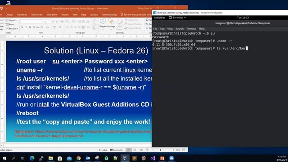Reset the slide layout
This screenshot has width=288, height=162.
(x=10, y=24)
